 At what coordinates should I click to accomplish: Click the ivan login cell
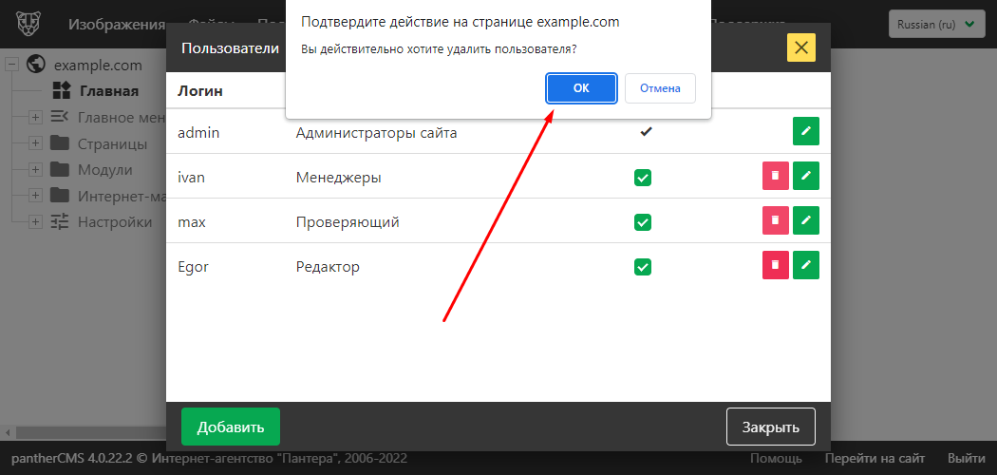point(192,178)
